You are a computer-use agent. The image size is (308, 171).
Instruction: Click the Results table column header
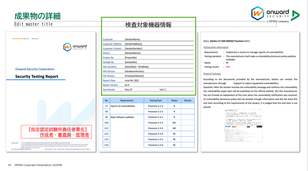(188, 101)
